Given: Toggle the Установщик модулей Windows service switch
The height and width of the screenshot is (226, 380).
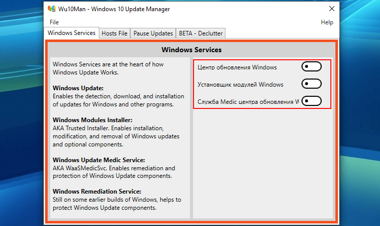Looking at the screenshot, I should (x=312, y=84).
